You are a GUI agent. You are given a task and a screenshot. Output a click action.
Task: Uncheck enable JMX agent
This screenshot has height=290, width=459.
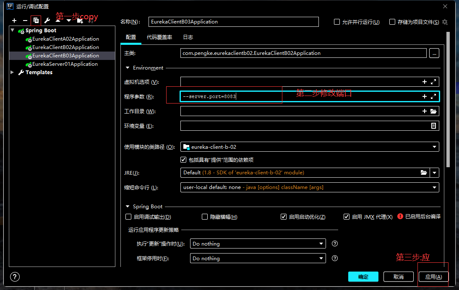pyautogui.click(x=346, y=217)
